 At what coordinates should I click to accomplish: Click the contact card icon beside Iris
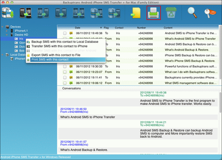pyautogui.click(x=16, y=39)
